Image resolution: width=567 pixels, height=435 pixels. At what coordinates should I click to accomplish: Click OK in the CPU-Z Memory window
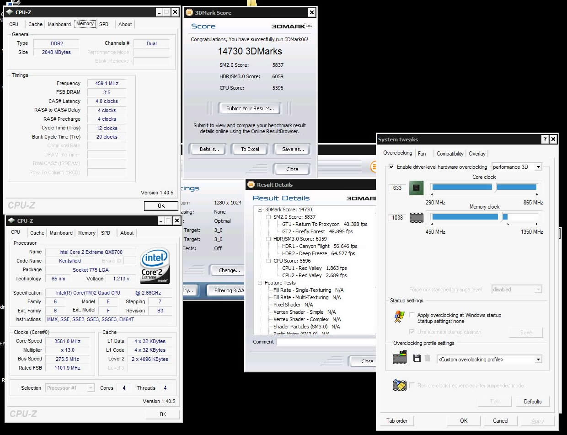coord(161,206)
